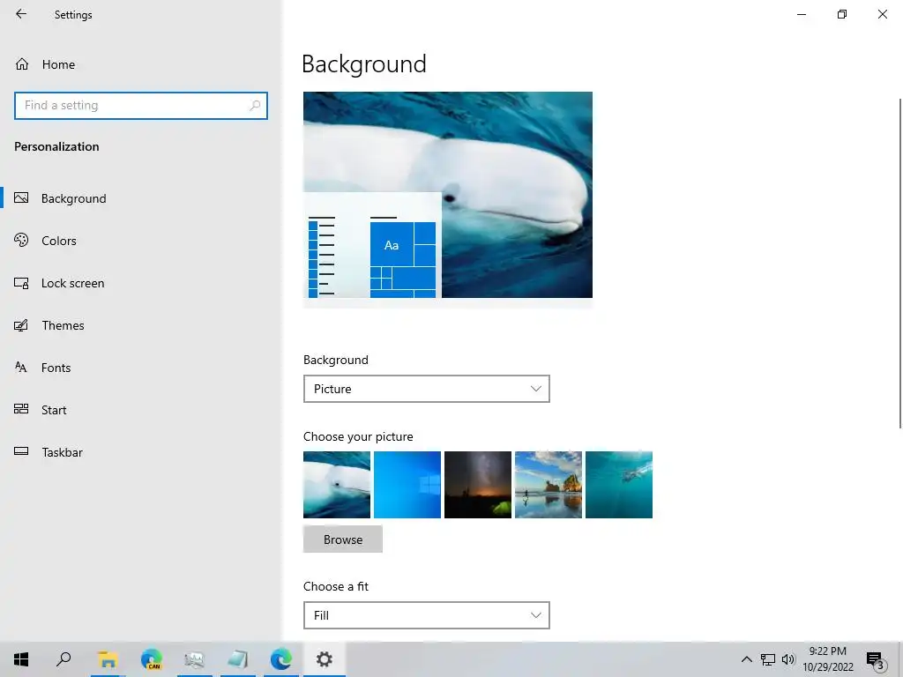Close the Settings window
Viewport: 903px width, 677px height.
tap(882, 14)
